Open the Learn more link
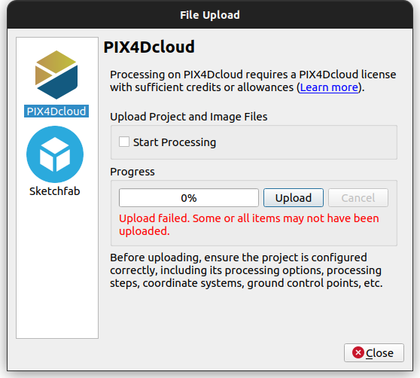Image resolution: width=420 pixels, height=378 pixels. pos(329,87)
